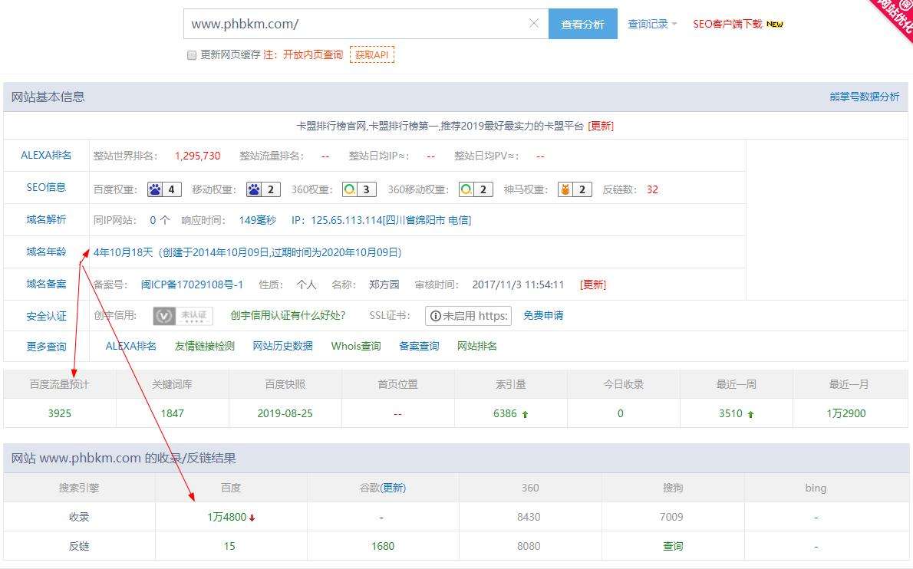Open the 查询记录 dropdown
913x569 pixels.
click(x=652, y=24)
